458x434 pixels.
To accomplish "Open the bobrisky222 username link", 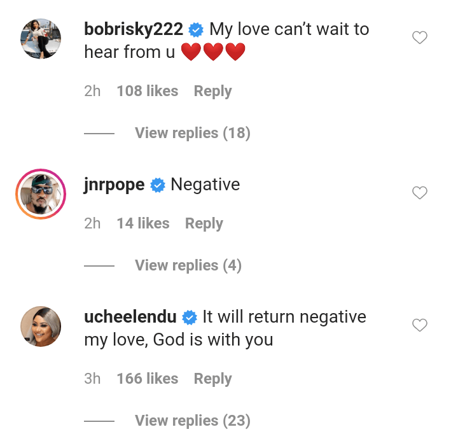I will pos(134,29).
